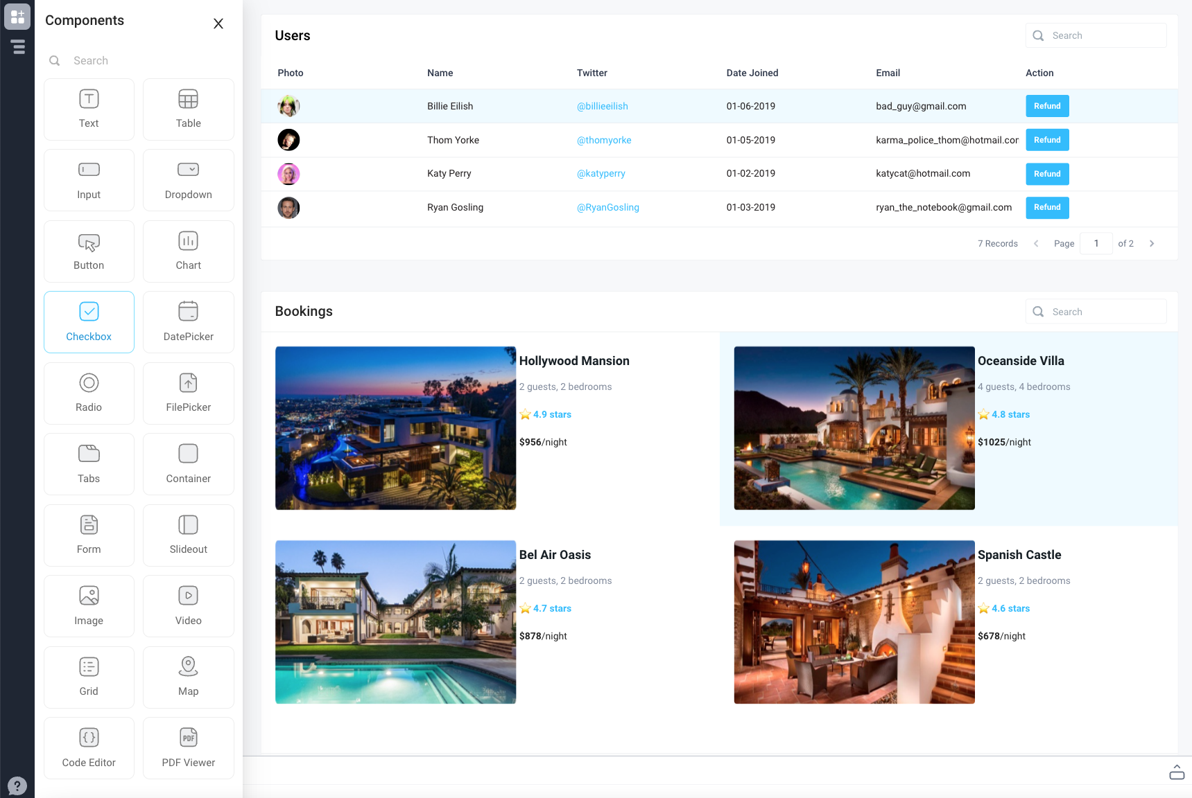Image resolution: width=1192 pixels, height=798 pixels.
Task: Refund Katy Perry's payment
Action: pos(1047,174)
